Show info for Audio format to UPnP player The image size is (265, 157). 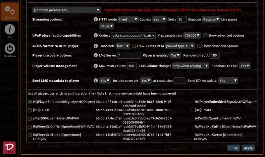(96, 46)
